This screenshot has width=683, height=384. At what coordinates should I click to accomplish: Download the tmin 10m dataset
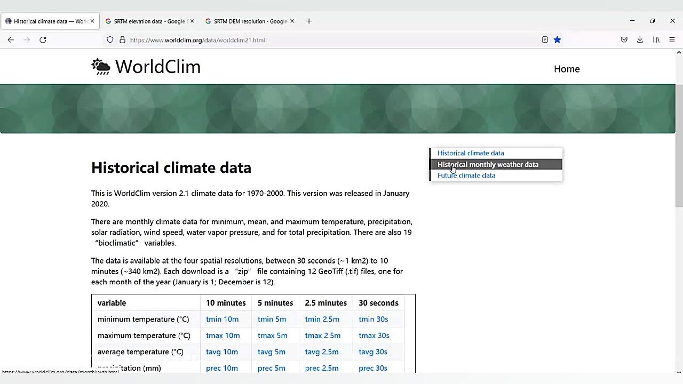pyautogui.click(x=222, y=319)
